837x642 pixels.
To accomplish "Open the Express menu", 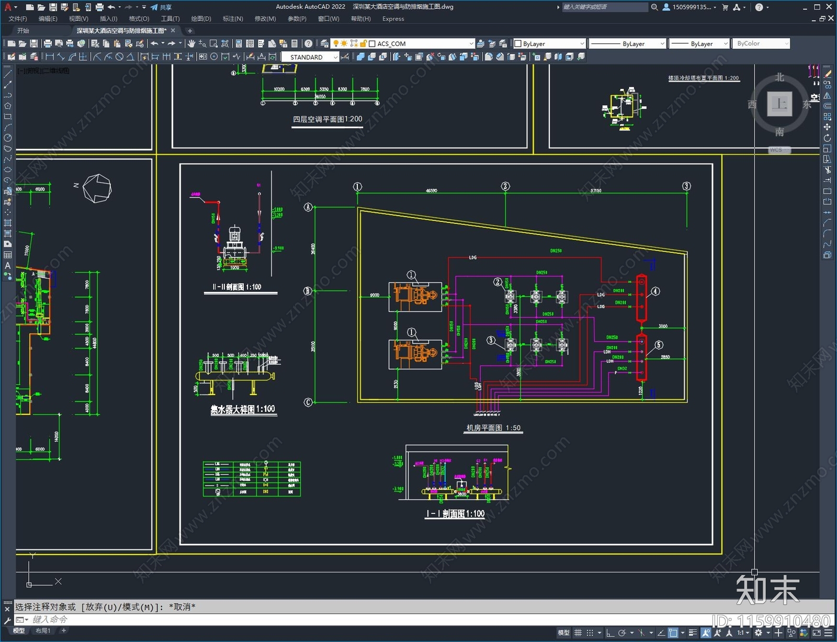I will (x=393, y=18).
